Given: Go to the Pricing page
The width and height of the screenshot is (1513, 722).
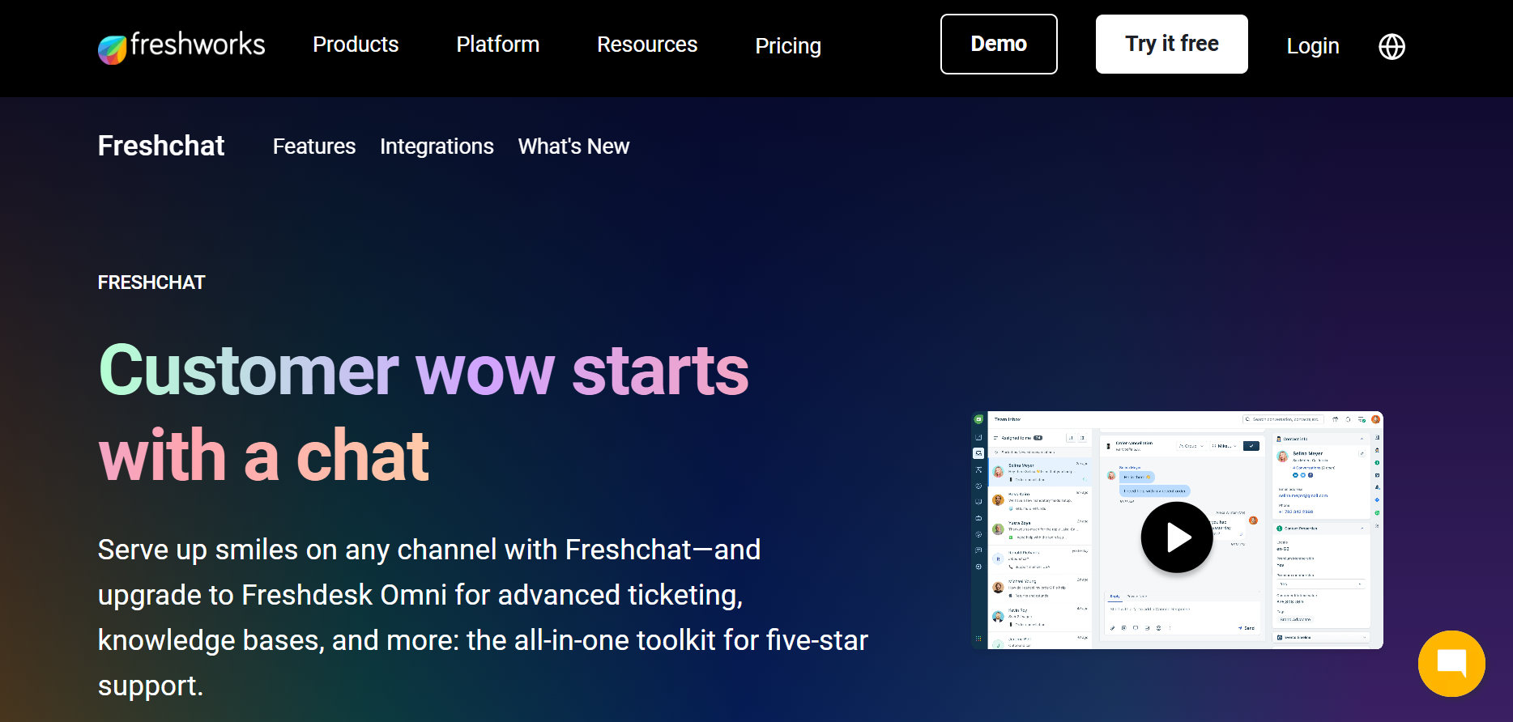Looking at the screenshot, I should coord(788,46).
